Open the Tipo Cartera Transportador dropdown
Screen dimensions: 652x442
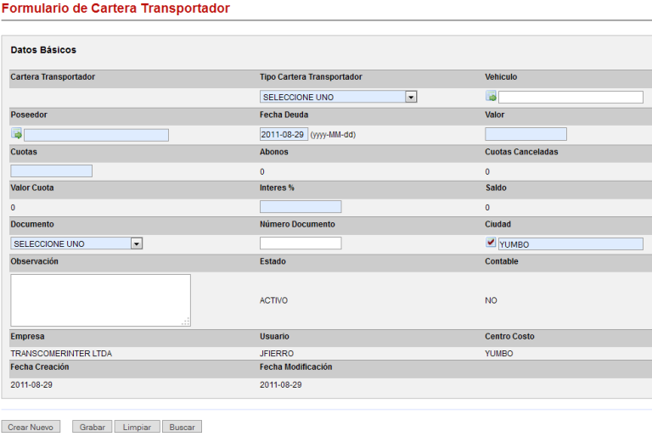pos(411,97)
